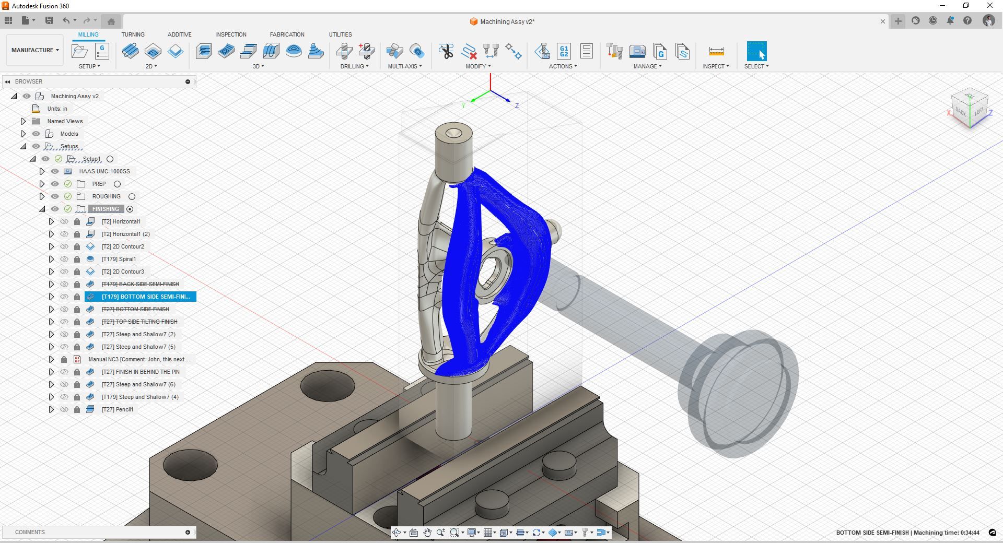The height and width of the screenshot is (543, 1003).
Task: Open the MANUFACTURE workspace dropdown
Action: [35, 50]
